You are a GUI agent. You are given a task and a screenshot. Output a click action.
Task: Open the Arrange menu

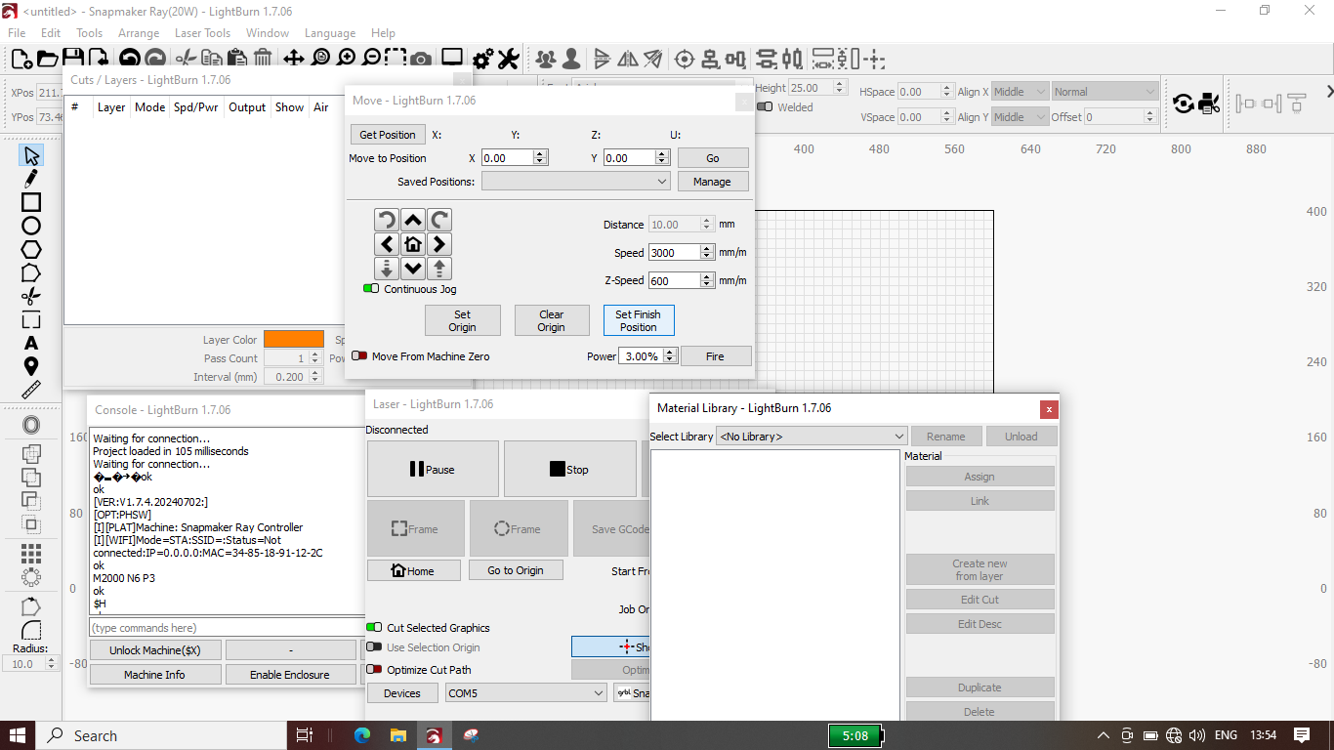(139, 33)
